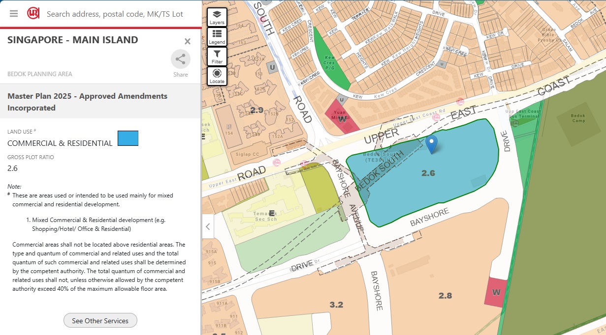Viewport: 606px width, 335px height.
Task: Open the hamburger menu
Action: pos(14,13)
